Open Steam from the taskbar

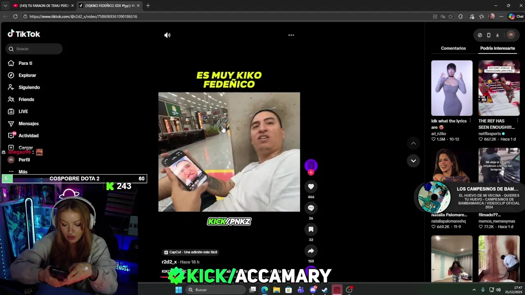pos(324,290)
